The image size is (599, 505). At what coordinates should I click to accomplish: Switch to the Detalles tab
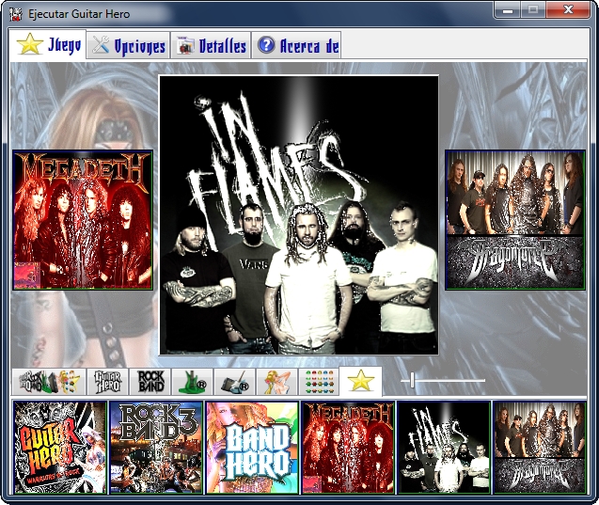[212, 46]
